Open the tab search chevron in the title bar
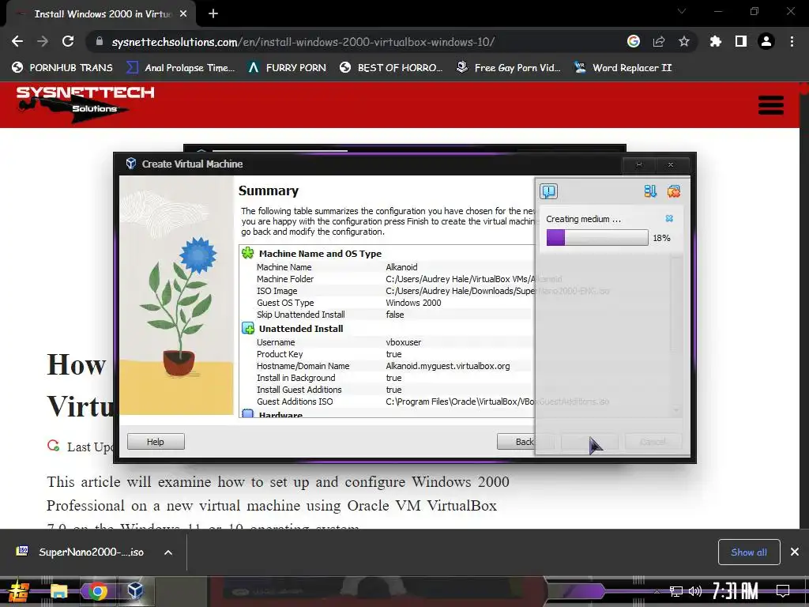Screen dimensions: 809x607 682,11
